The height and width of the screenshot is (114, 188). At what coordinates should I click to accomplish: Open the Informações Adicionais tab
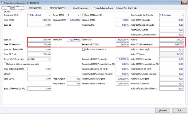coord(126,8)
